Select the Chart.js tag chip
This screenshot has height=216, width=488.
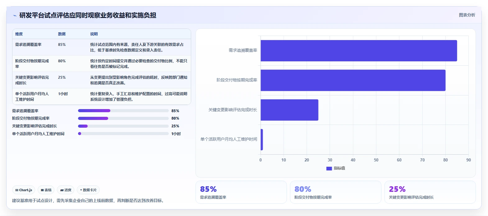coord(24,190)
